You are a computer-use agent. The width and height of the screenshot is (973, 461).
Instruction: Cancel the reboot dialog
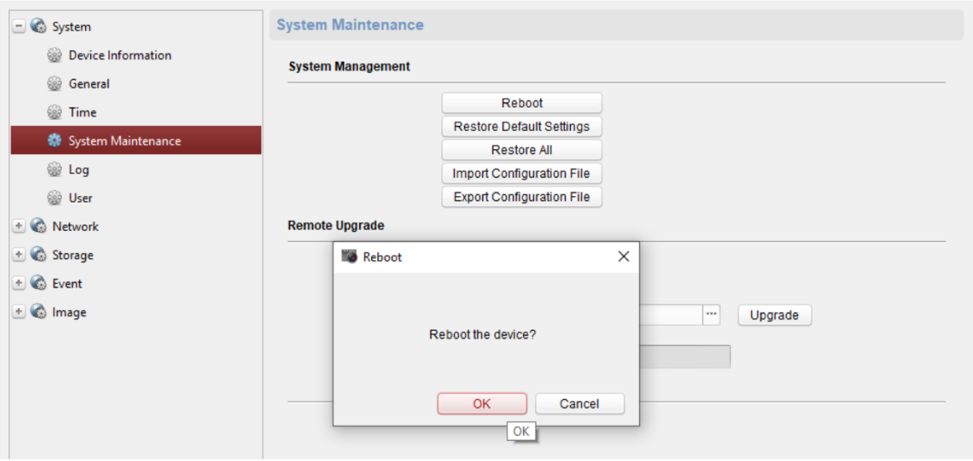pyautogui.click(x=579, y=403)
